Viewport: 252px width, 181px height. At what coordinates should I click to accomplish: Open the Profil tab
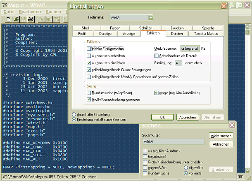83,34
